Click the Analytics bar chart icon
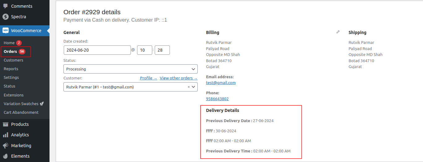Screen dimensions: 423x162 (5, 135)
